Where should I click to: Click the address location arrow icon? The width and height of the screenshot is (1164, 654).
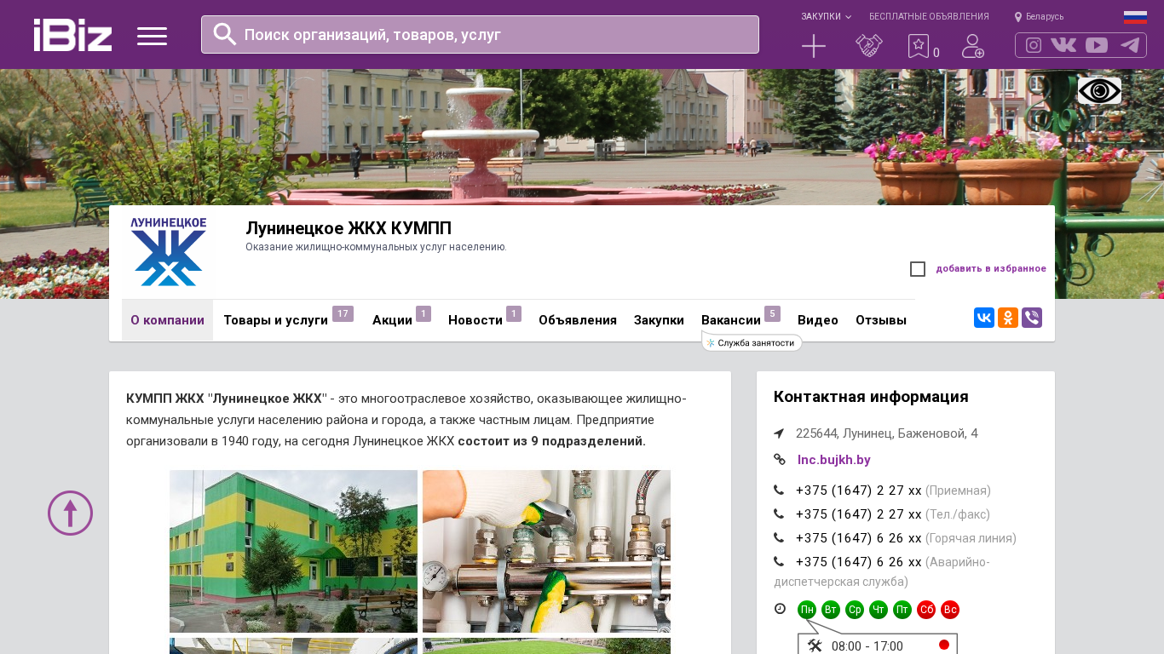coord(779,433)
